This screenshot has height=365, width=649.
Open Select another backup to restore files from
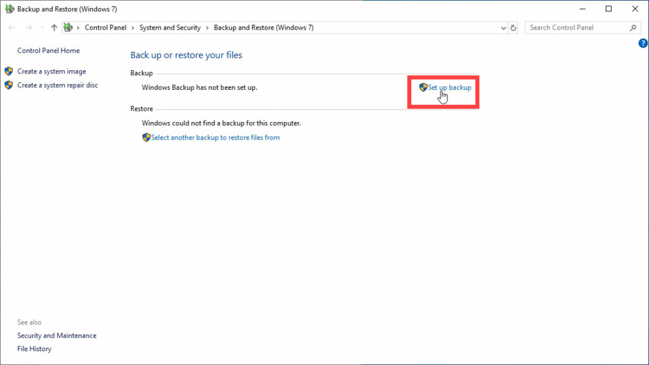(x=215, y=137)
